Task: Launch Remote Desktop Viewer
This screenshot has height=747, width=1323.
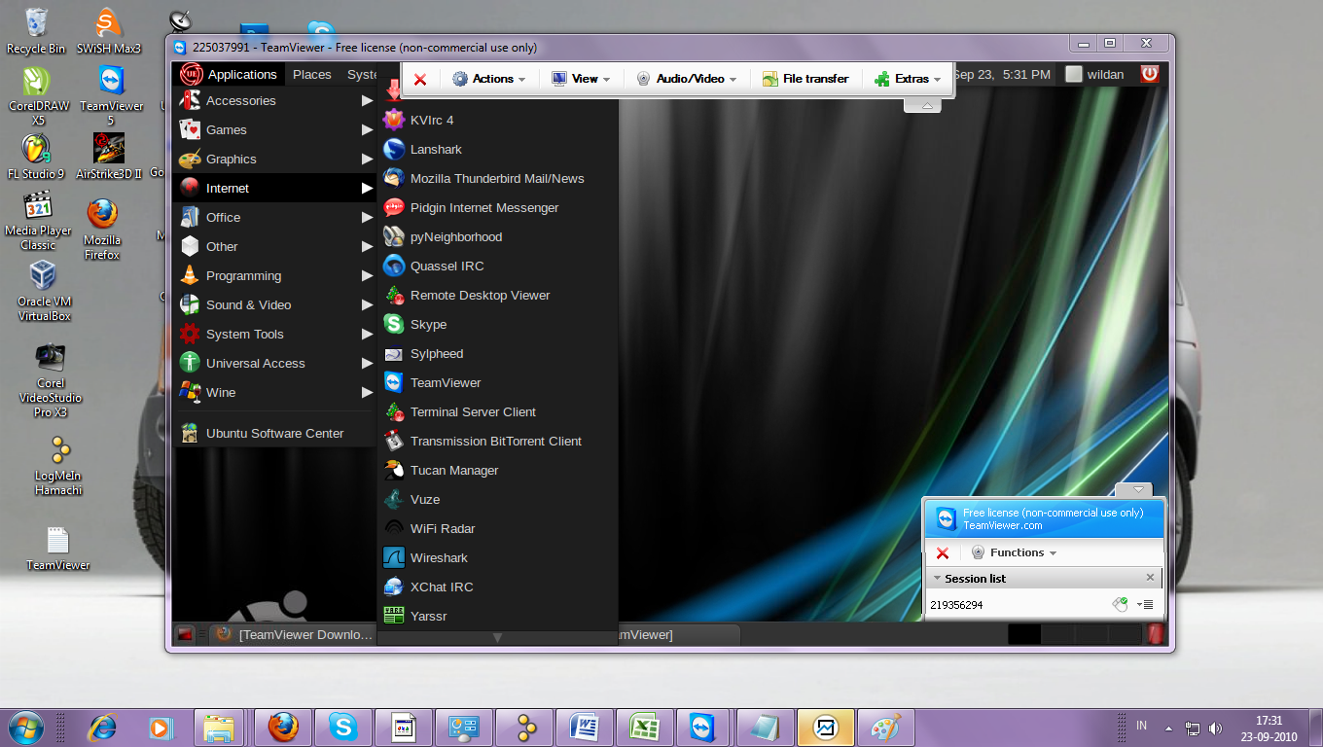Action: pyautogui.click(x=497, y=295)
